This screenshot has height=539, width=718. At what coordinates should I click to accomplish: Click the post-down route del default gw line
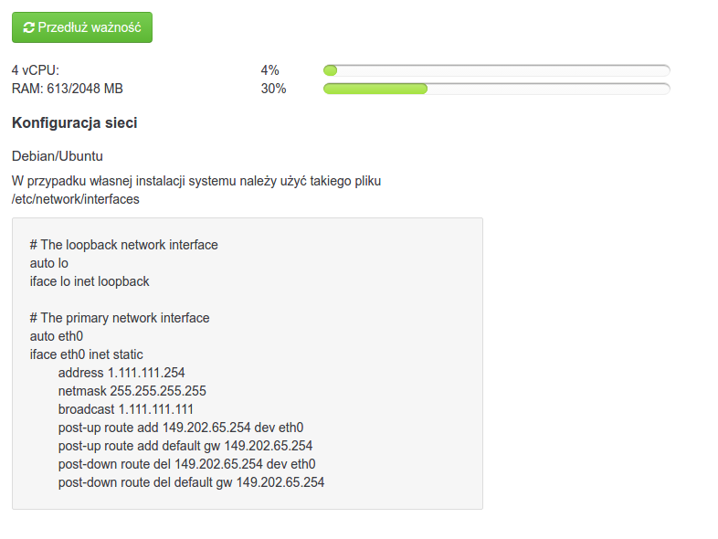(x=191, y=482)
